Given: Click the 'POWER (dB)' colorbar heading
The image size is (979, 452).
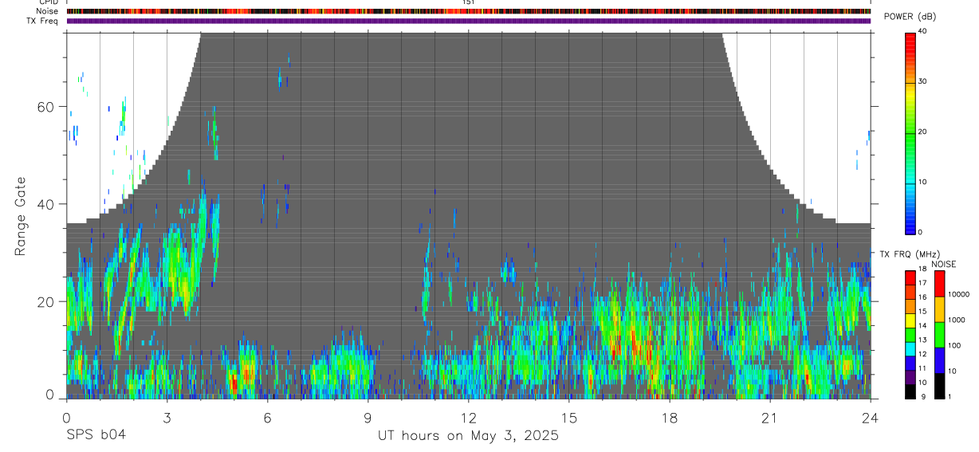Looking at the screenshot, I should pos(910,16).
